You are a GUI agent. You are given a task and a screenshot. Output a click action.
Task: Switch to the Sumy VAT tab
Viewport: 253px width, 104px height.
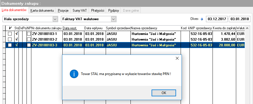click(x=80, y=11)
